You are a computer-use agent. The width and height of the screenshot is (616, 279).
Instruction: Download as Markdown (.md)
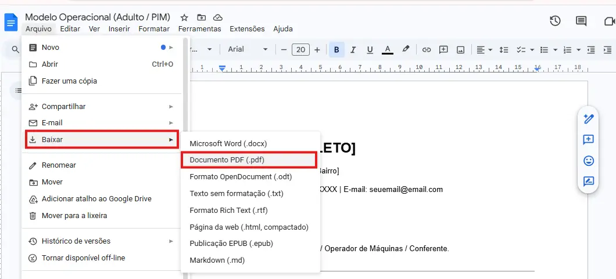pyautogui.click(x=250, y=260)
